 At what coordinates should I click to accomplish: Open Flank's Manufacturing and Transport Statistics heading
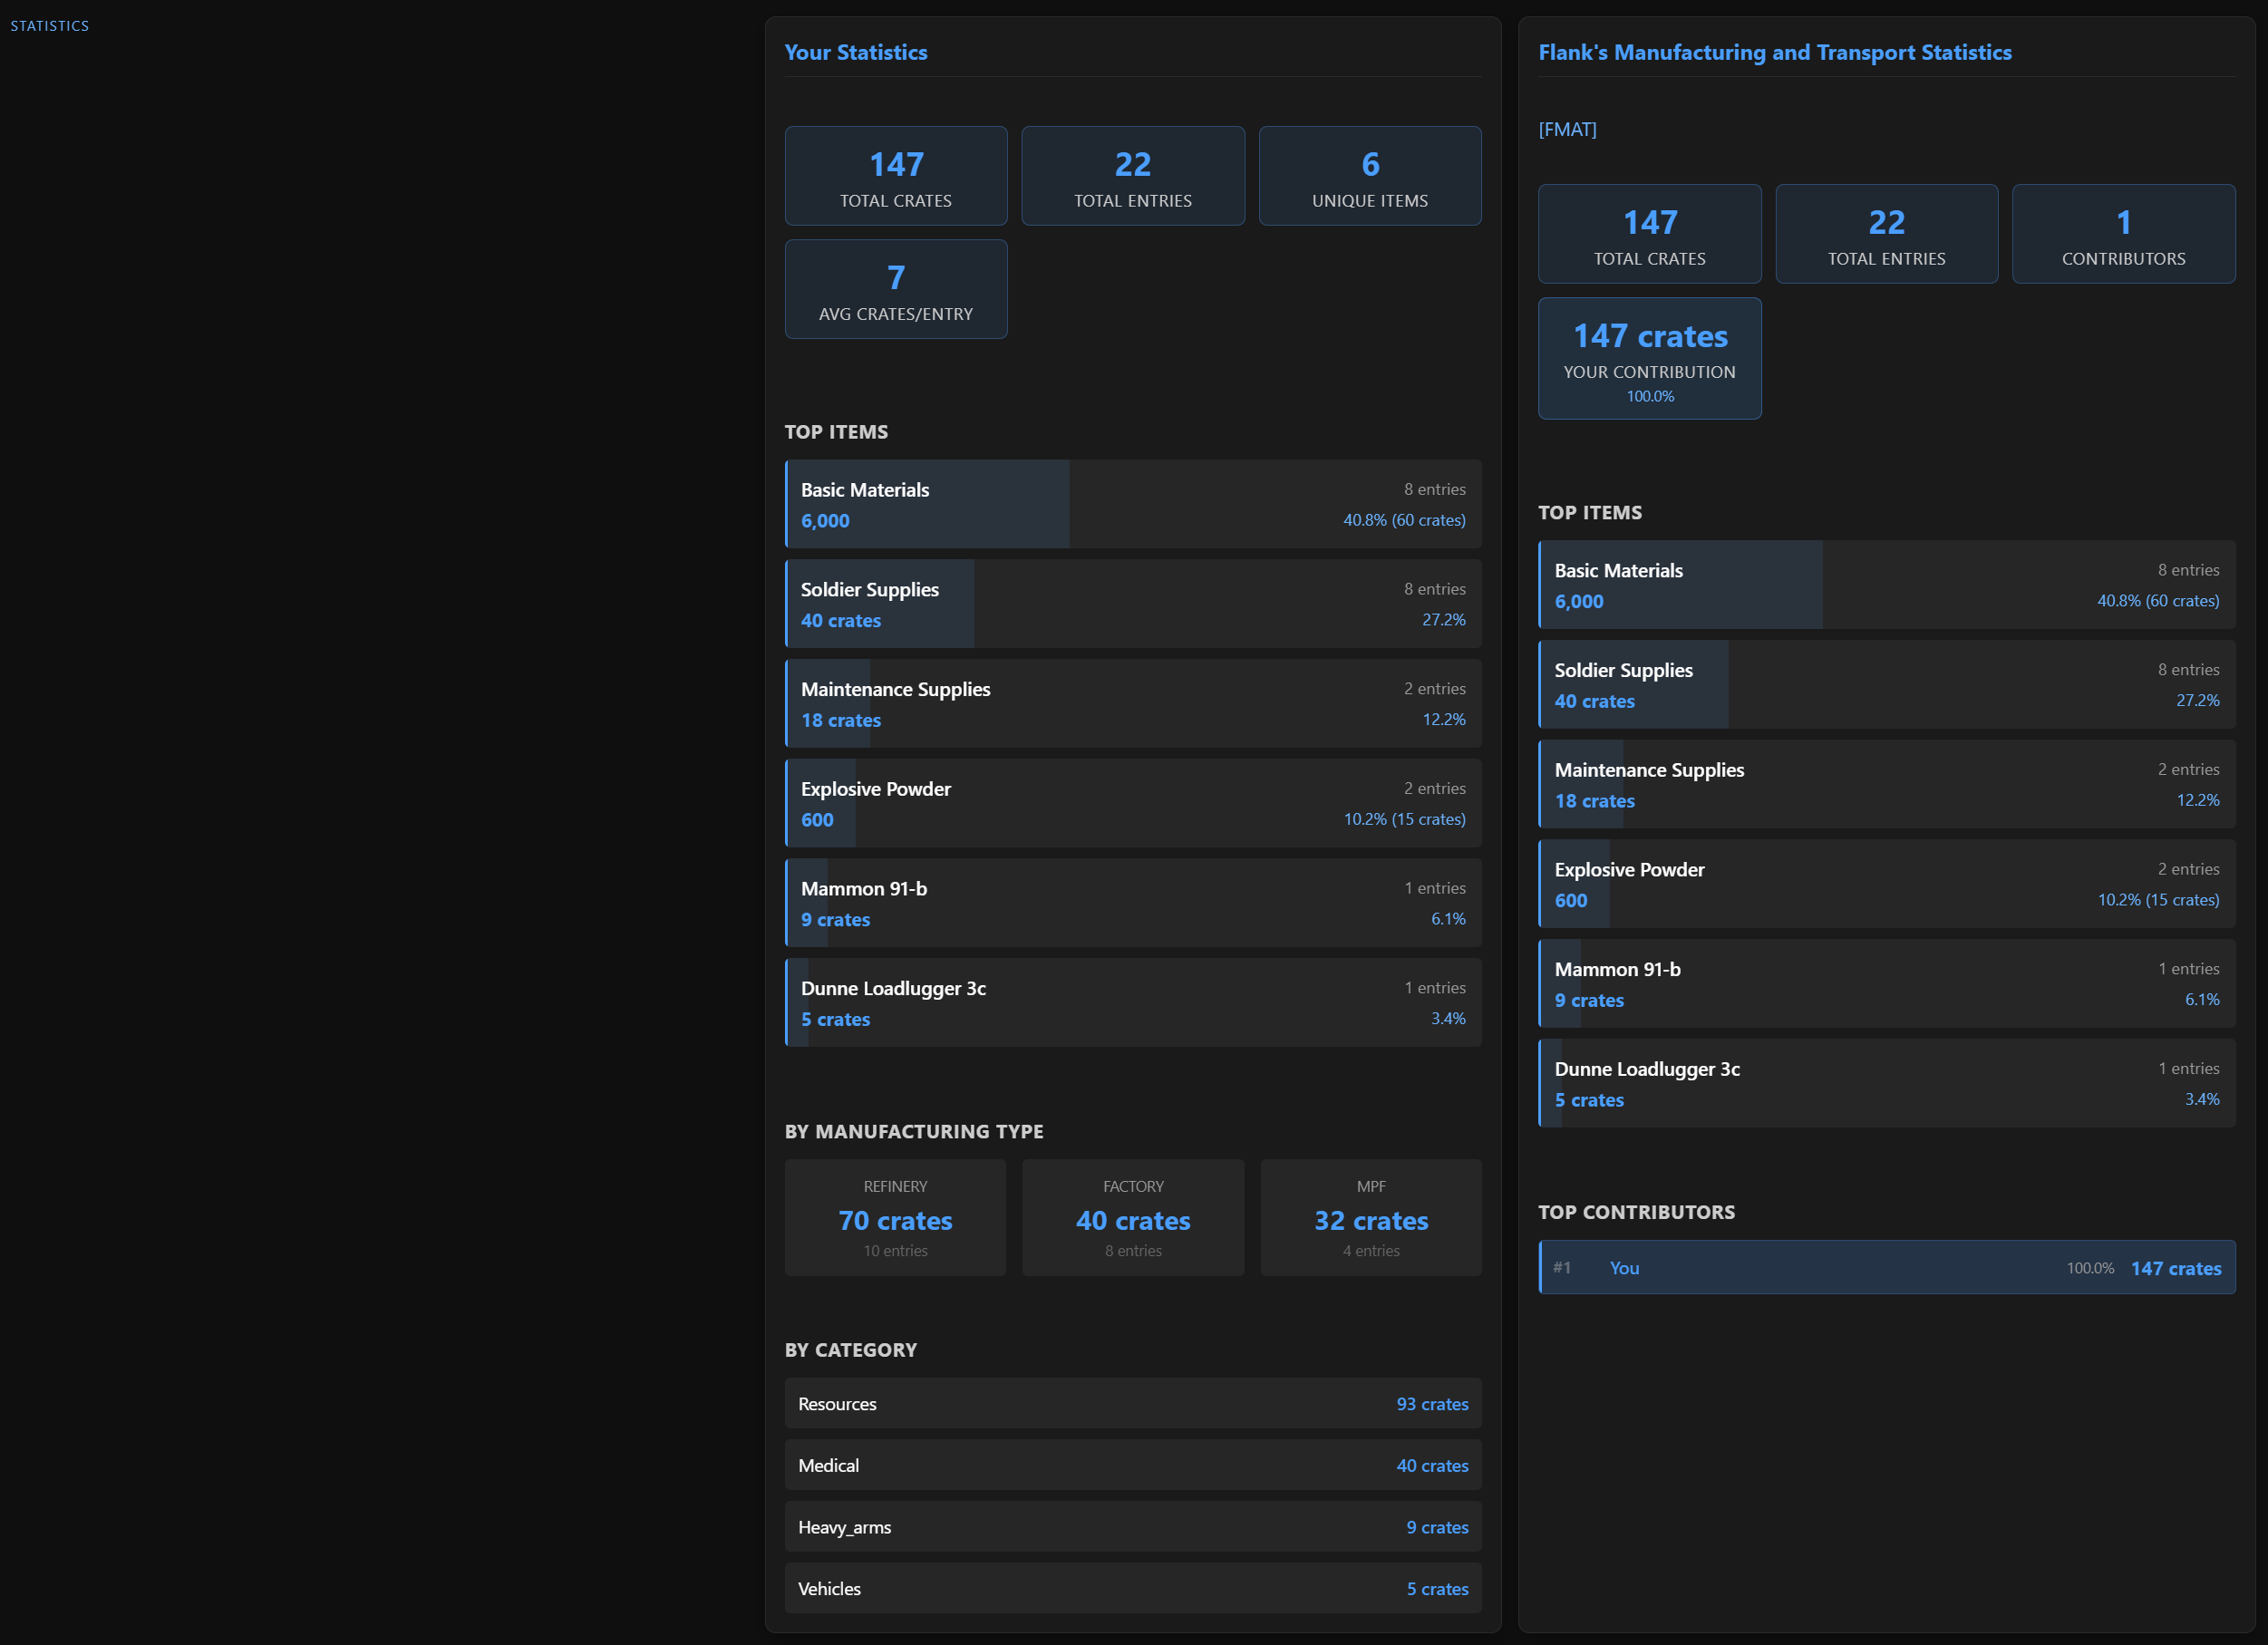[1774, 52]
